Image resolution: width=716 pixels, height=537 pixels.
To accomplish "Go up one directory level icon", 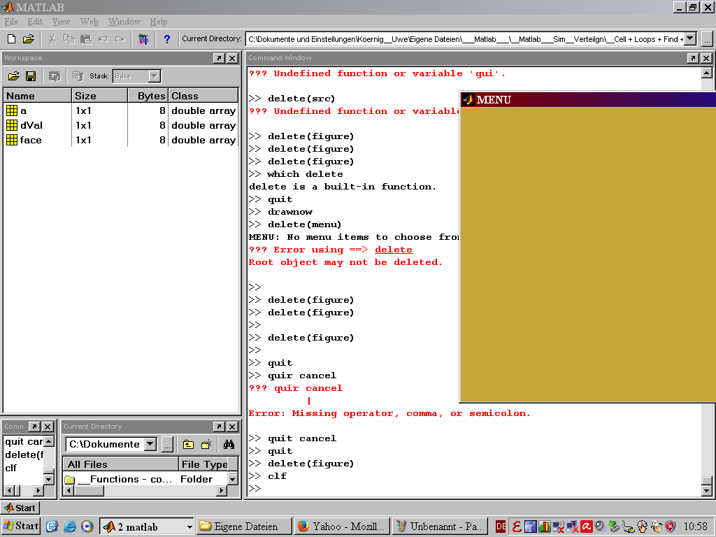I will 188,444.
